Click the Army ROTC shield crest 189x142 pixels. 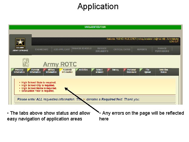[x=26, y=62]
